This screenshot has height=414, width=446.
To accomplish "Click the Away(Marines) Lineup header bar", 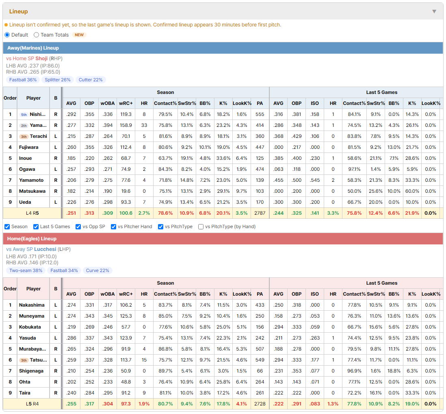I will click(x=223, y=48).
